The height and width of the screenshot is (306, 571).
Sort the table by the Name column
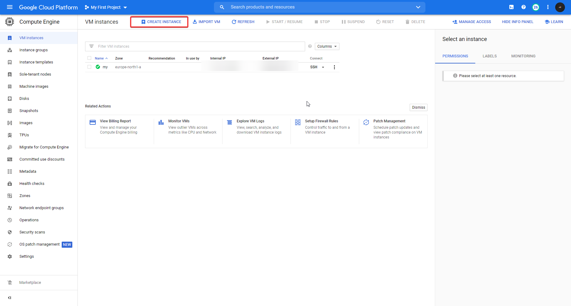101,58
